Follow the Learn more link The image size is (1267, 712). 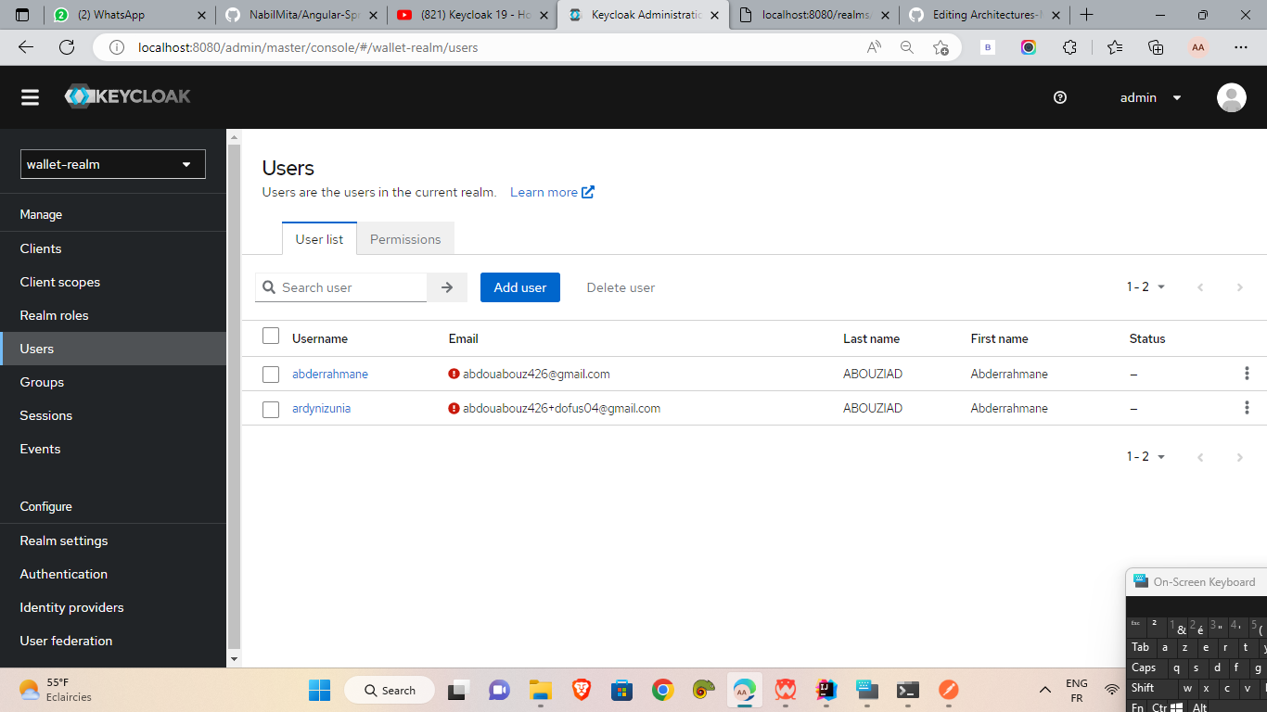(x=552, y=192)
